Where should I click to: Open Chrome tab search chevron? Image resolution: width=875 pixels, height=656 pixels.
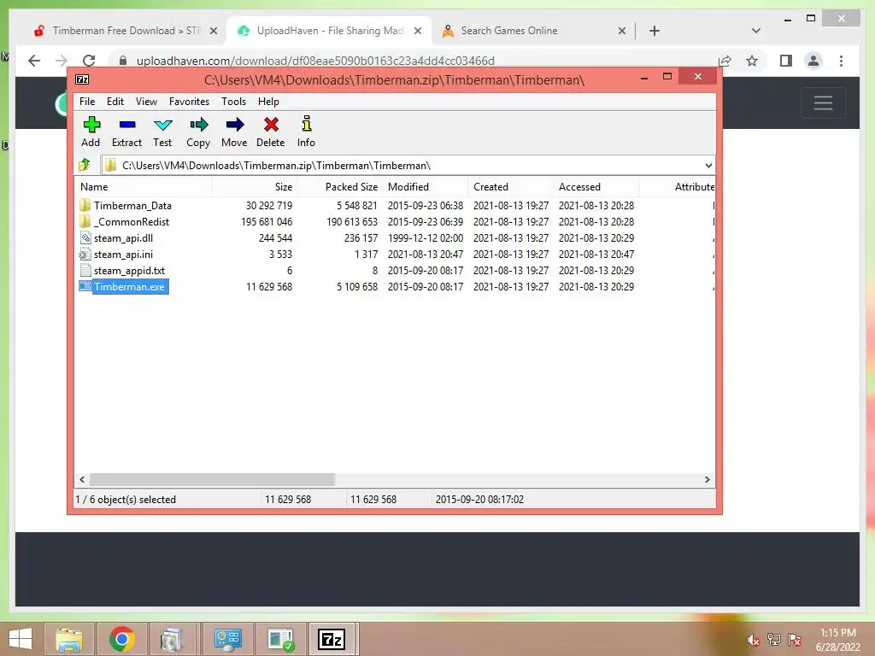756,31
